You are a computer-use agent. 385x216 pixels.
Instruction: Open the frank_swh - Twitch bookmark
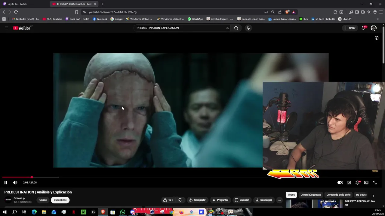77,19
